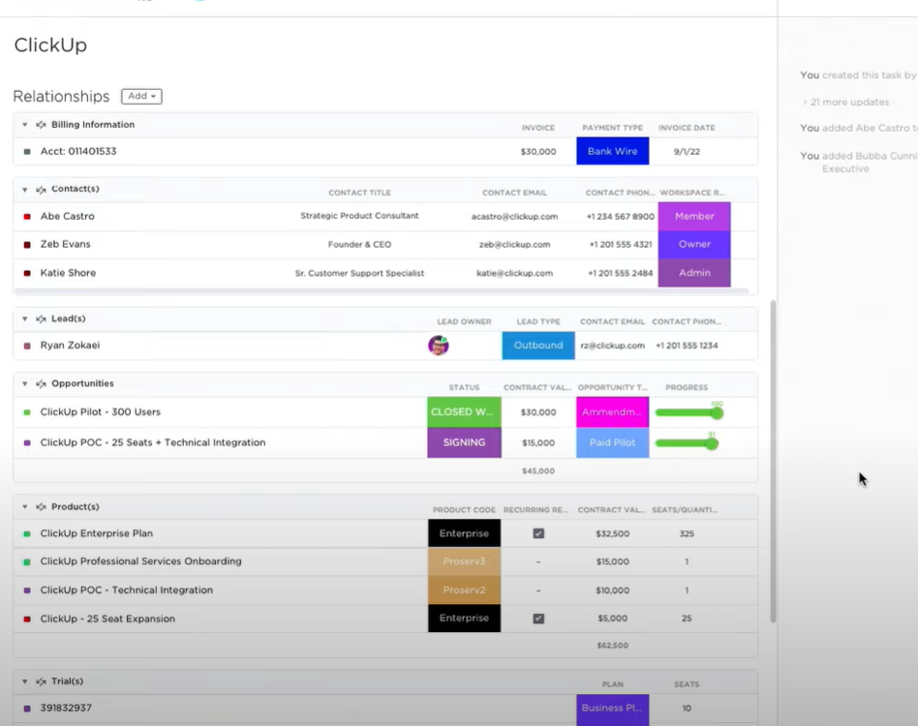
Task: Open the Zeb Evans contact task
Action: [66, 244]
